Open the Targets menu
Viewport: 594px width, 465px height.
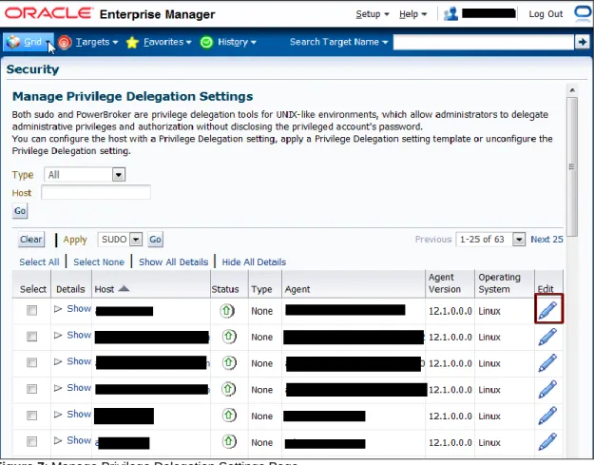pyautogui.click(x=97, y=42)
